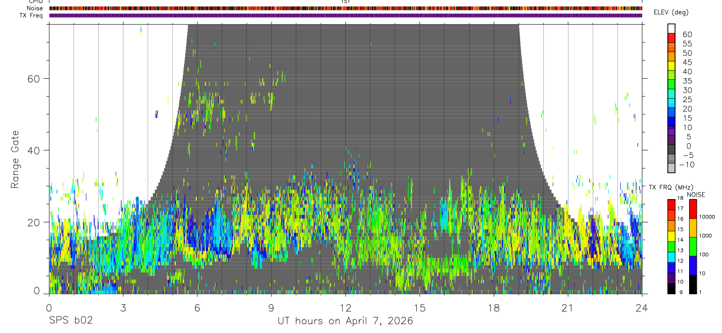Pick the black bottom segment of NOISE colorbar

pos(692,284)
